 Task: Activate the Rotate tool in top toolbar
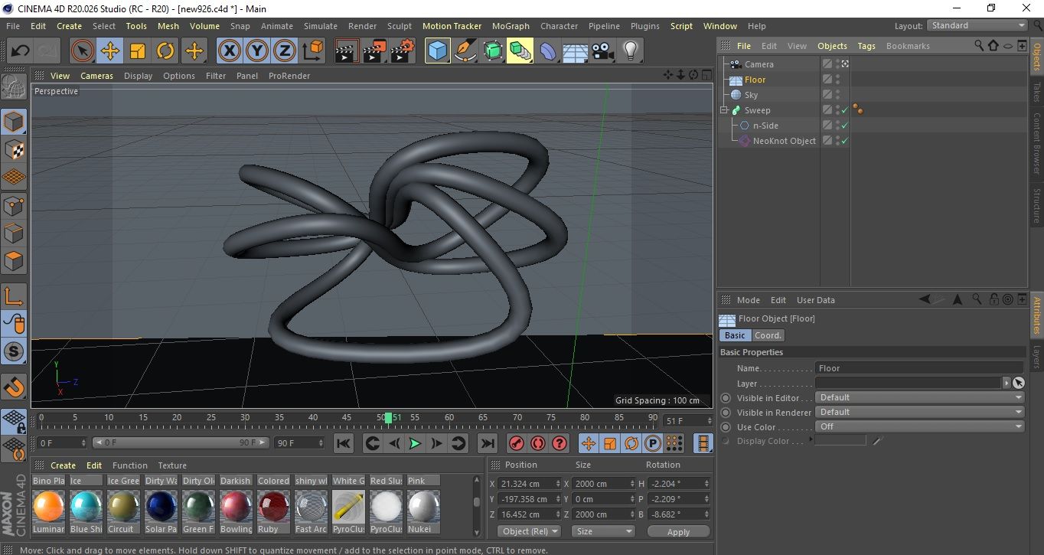coord(165,51)
